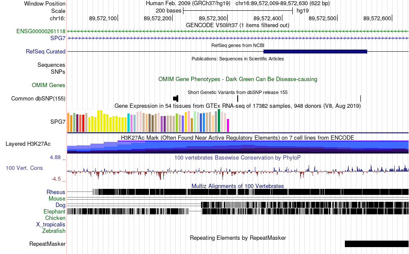Open RefSeq Curated track settings
This screenshot has height=254, width=409.
(46, 51)
